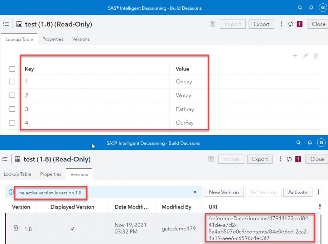Image resolution: width=328 pixels, height=244 pixels.
Task: Click lookup table icon beside bottom title
Action: [x=17, y=159]
